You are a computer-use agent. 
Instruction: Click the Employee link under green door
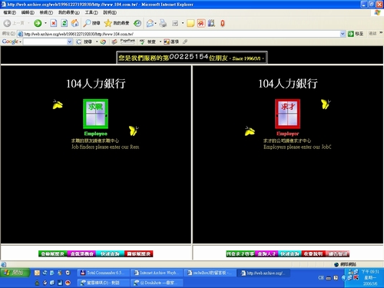96,134
